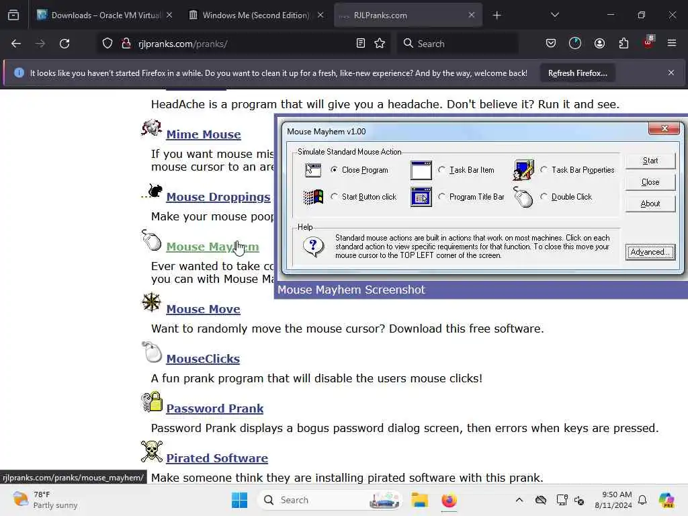688x516 pixels.
Task: Open the Mouse Droppings link
Action: (218, 197)
